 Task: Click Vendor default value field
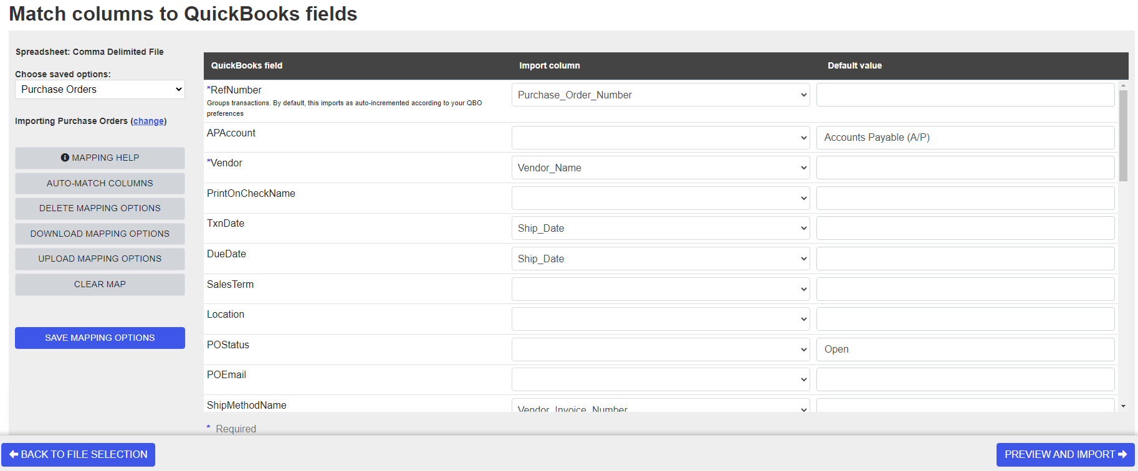click(965, 168)
